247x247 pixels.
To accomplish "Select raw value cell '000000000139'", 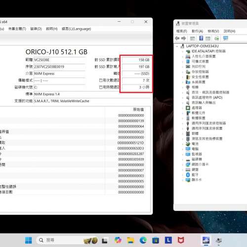I will [131, 121].
